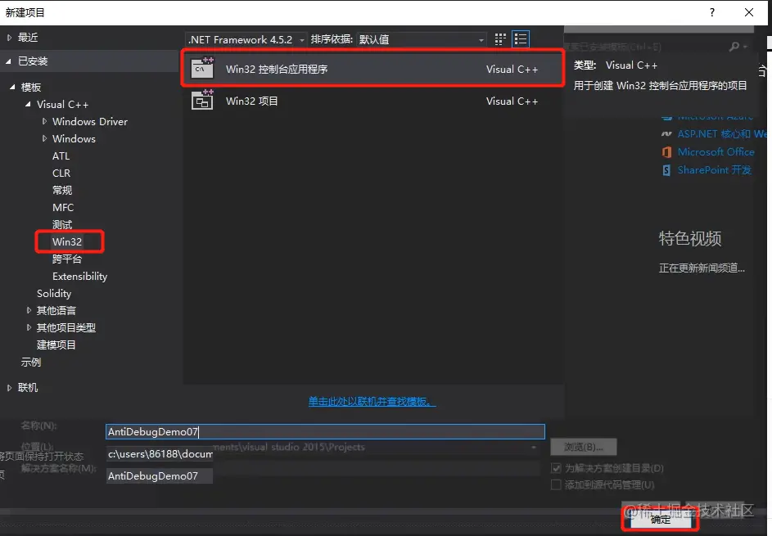Close the 新建项目 dialog
The width and height of the screenshot is (772, 536).
749,12
